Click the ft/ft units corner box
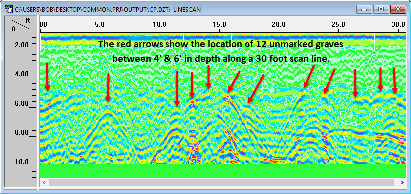The width and height of the screenshot is (411, 194). click(x=21, y=25)
